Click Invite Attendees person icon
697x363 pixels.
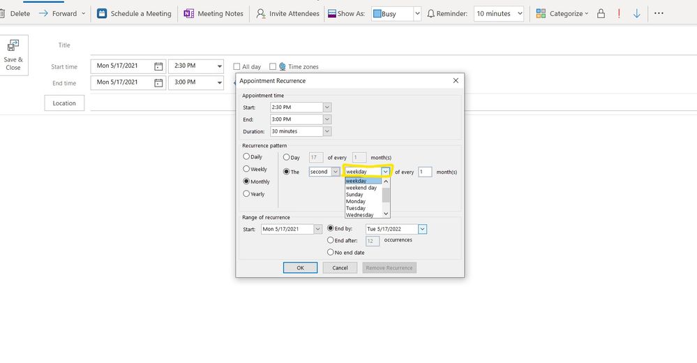click(x=261, y=13)
